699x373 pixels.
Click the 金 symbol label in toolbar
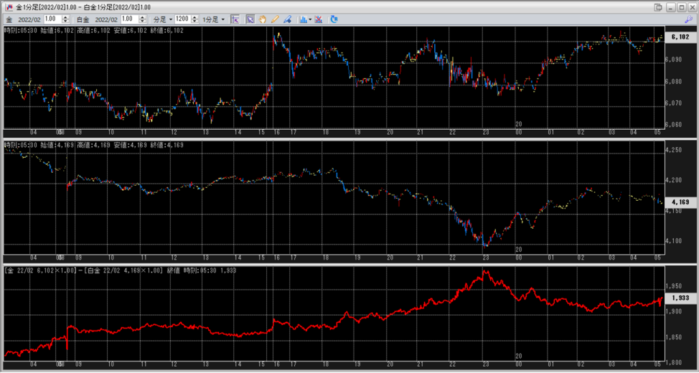8,19
